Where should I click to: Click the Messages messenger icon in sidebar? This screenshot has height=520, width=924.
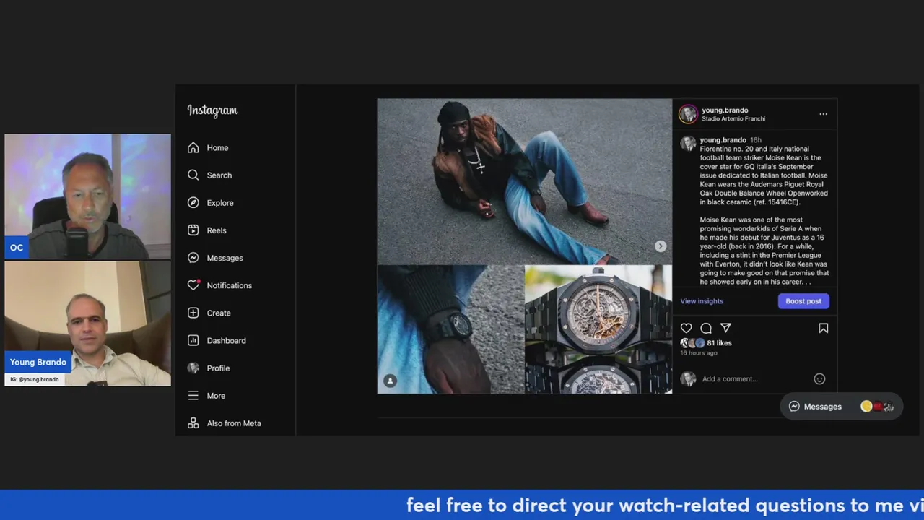[193, 257]
